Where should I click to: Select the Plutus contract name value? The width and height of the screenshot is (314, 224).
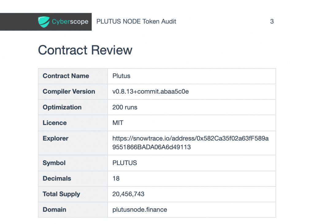[x=121, y=76]
